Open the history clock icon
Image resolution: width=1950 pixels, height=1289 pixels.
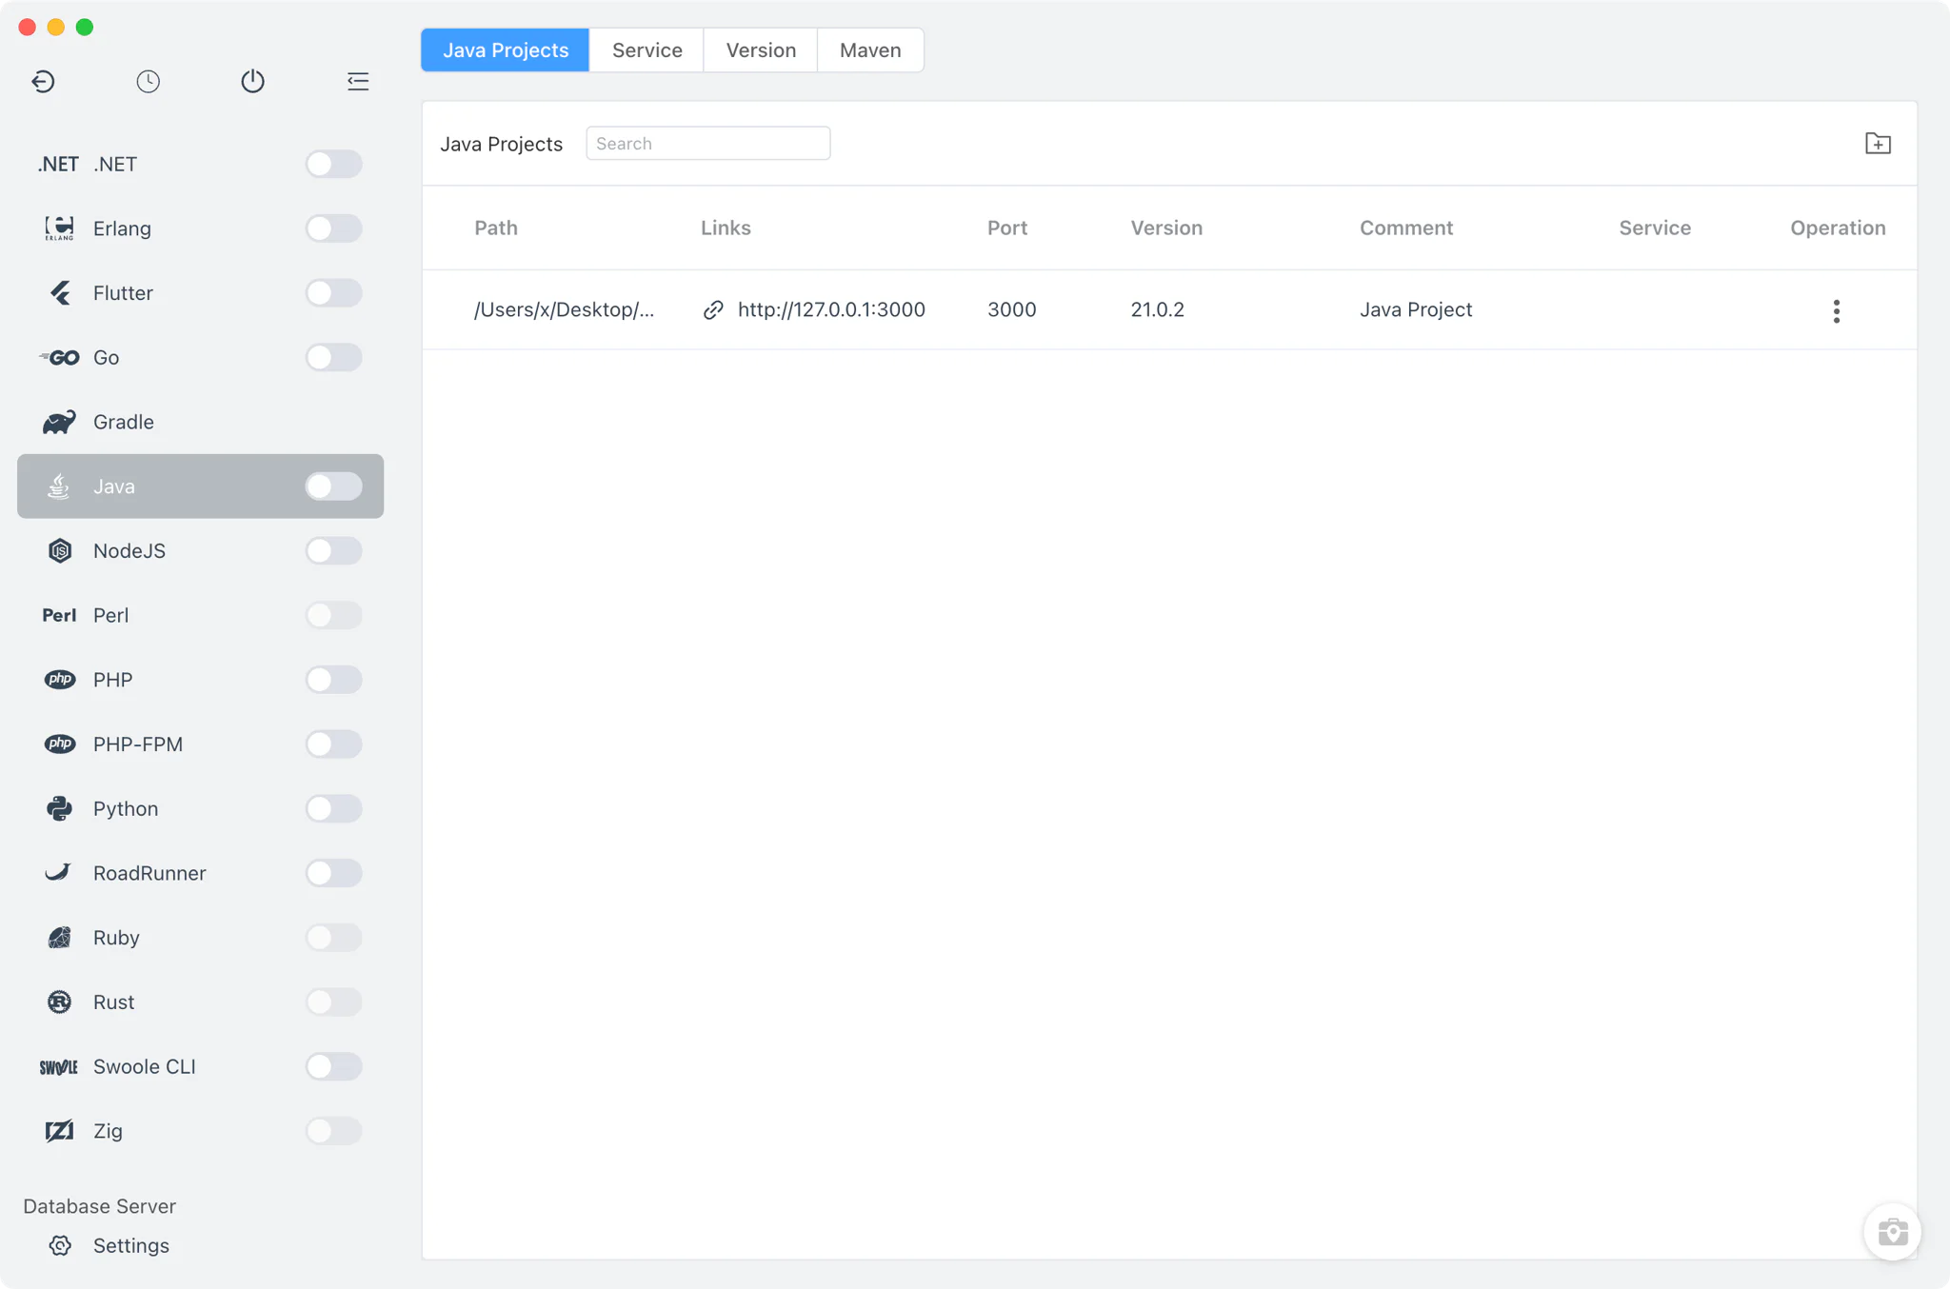tap(148, 81)
